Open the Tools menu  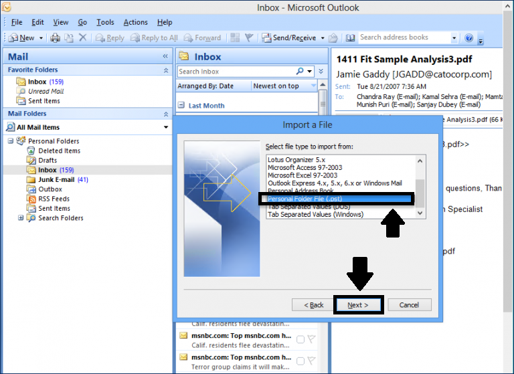[x=105, y=22]
